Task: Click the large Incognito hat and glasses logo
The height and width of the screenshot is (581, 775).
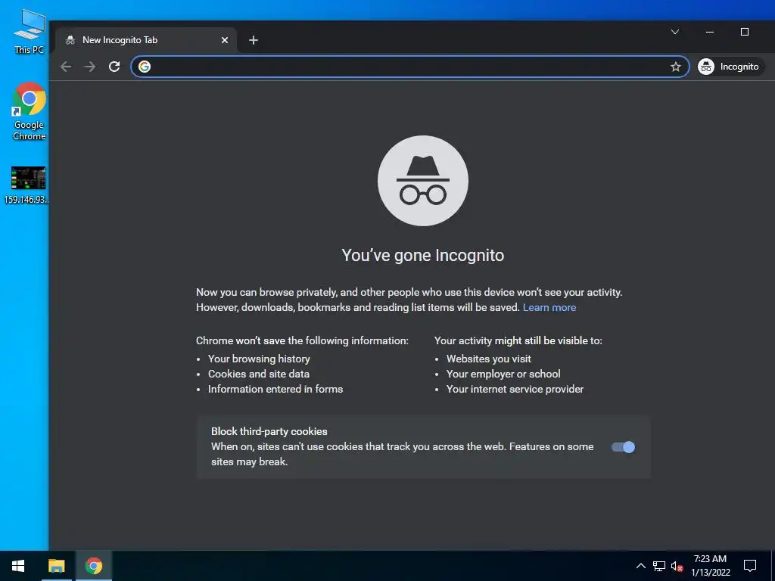Action: 423,181
